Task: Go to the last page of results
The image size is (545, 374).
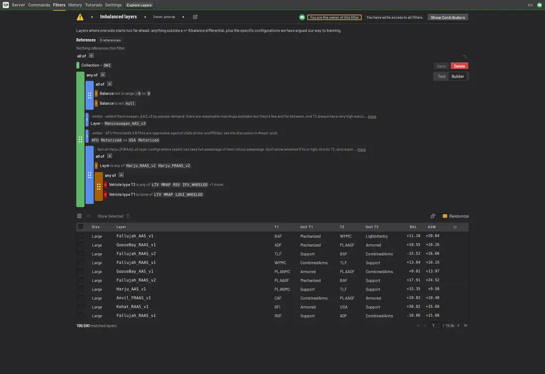Action: (465, 326)
